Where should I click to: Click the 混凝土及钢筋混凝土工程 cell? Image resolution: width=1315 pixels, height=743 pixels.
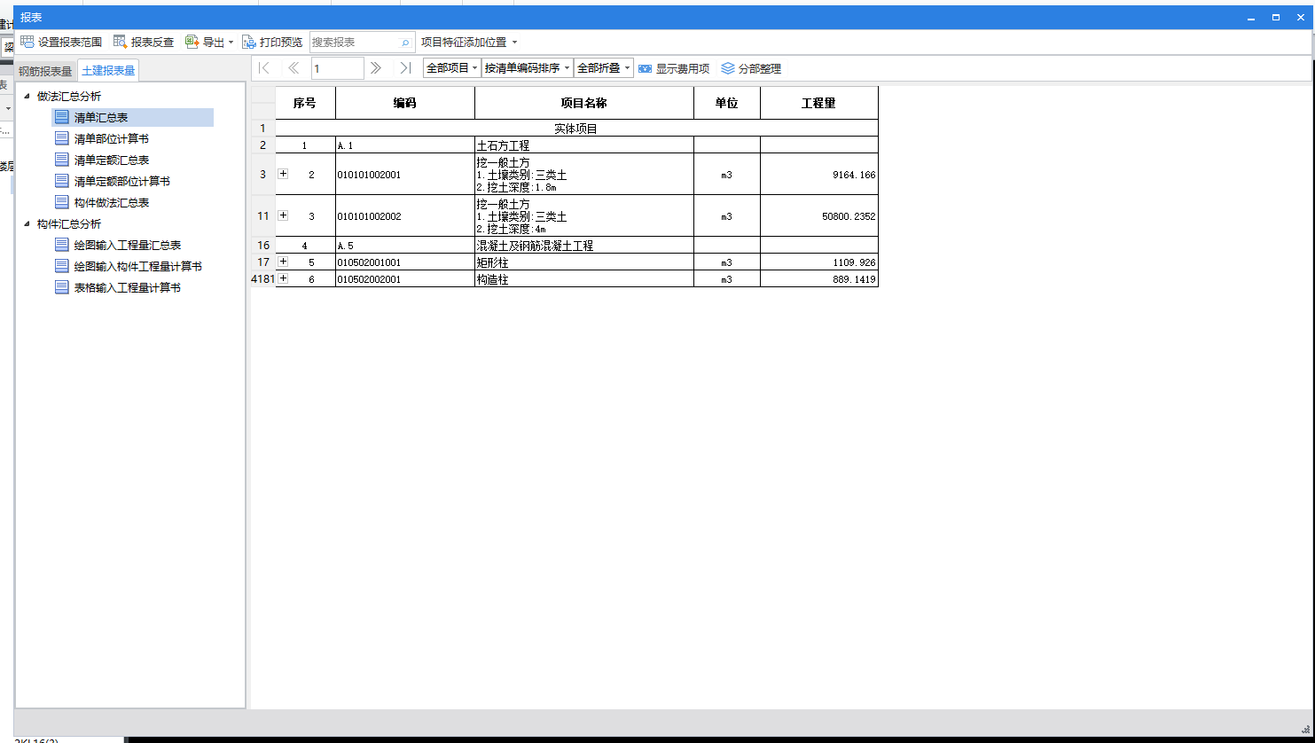[x=584, y=246]
